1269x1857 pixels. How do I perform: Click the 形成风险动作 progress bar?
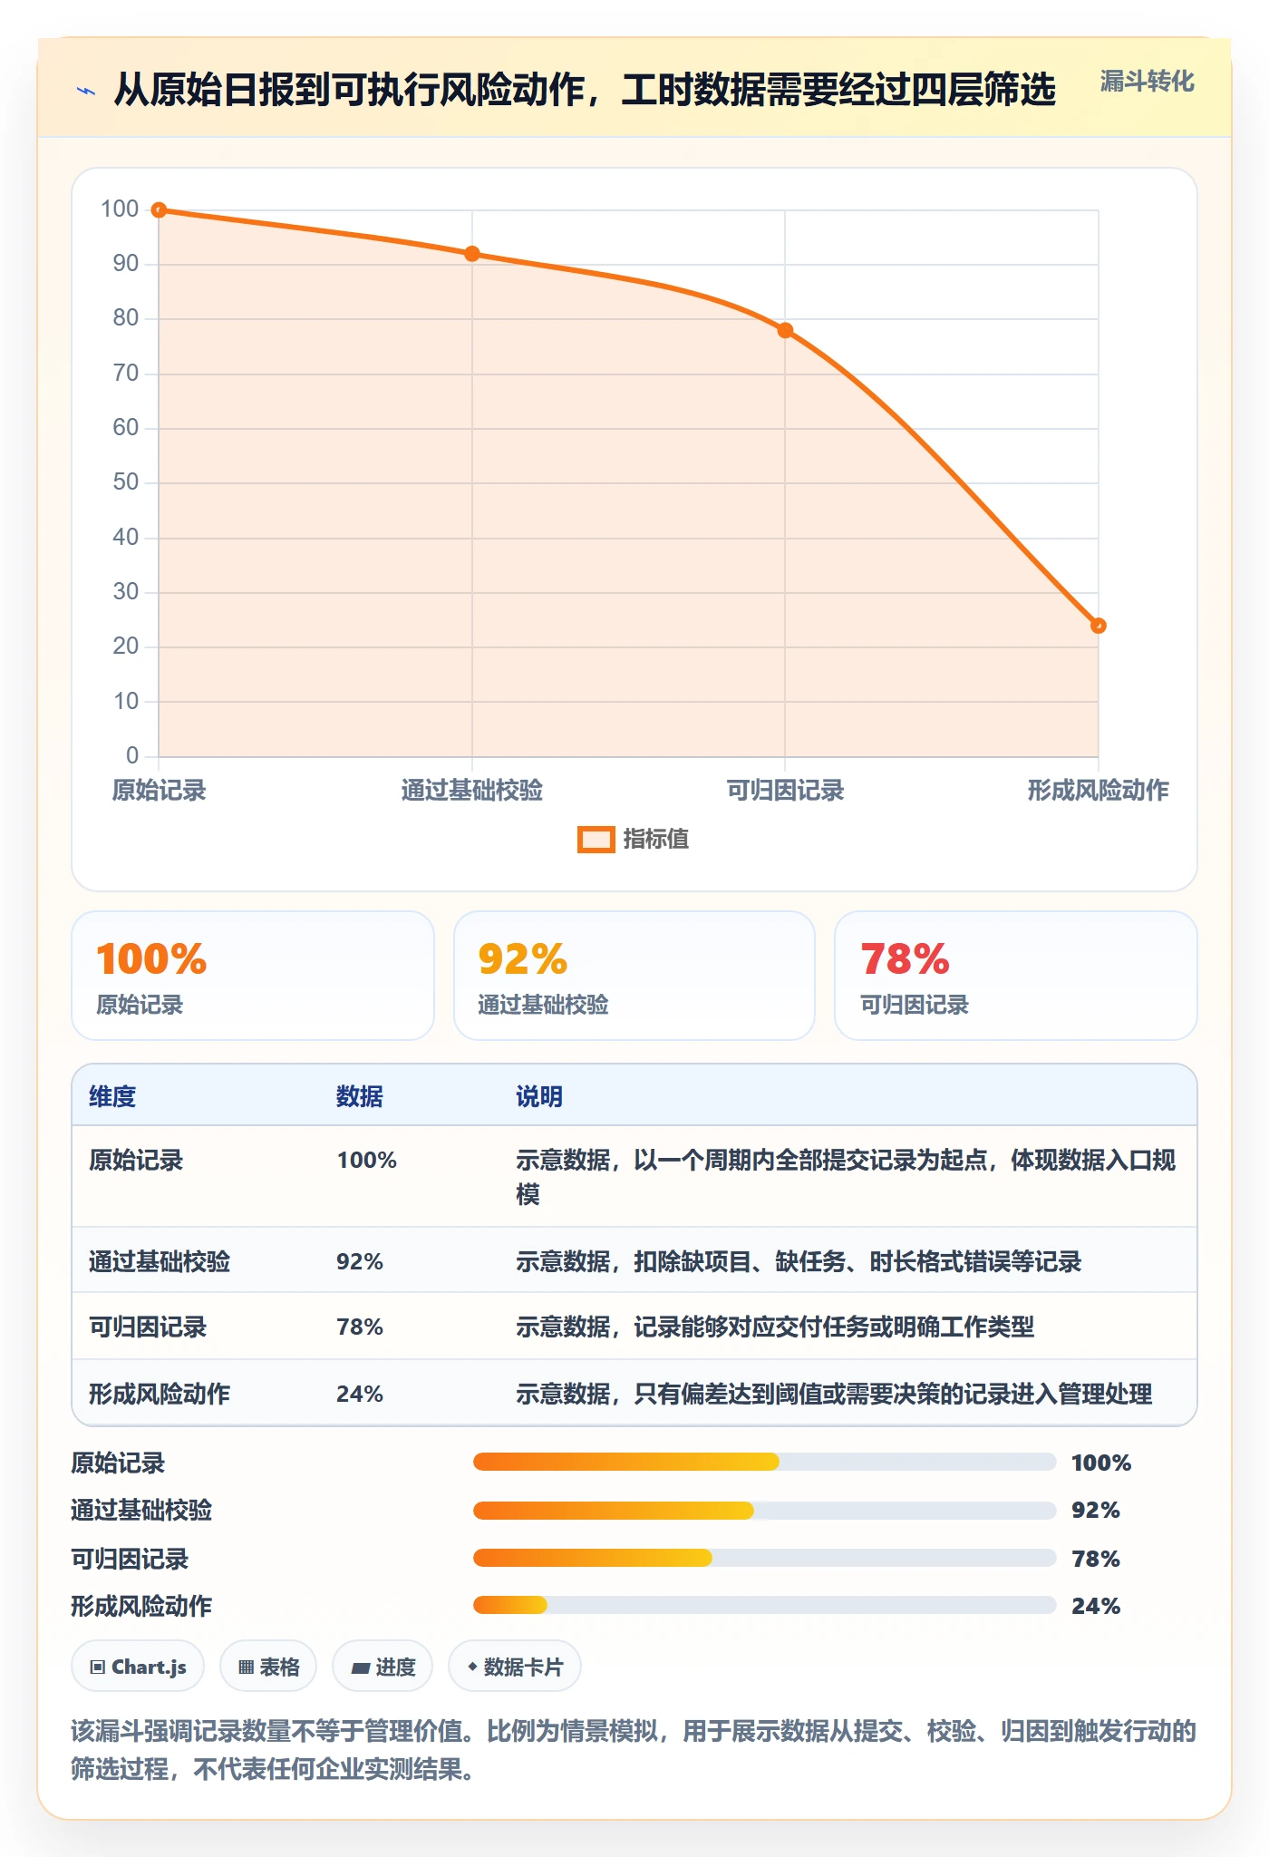coord(765,1606)
